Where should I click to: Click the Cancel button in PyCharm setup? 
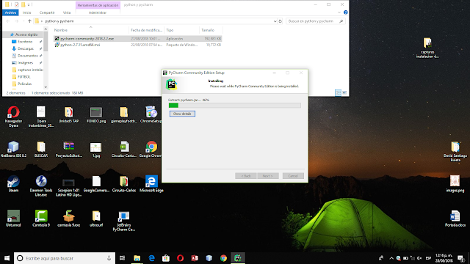tap(293, 176)
